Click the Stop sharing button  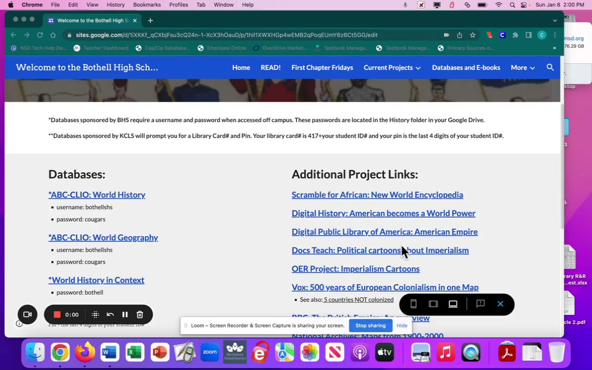click(x=371, y=325)
